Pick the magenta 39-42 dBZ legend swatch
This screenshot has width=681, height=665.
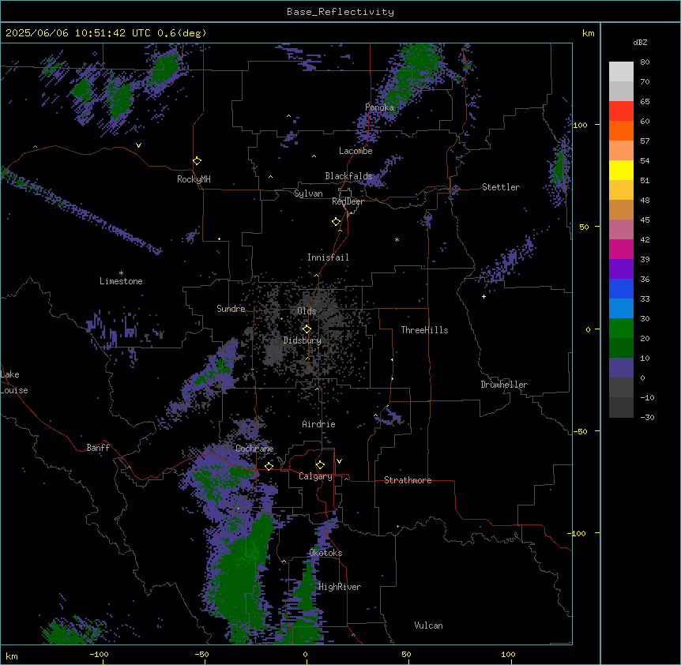click(621, 249)
